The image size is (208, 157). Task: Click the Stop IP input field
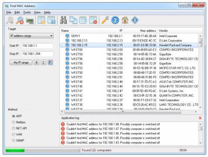click(x=37, y=54)
